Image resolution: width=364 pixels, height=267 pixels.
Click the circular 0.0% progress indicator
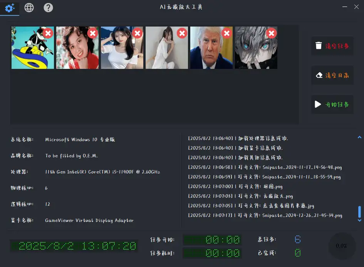[x=341, y=246]
